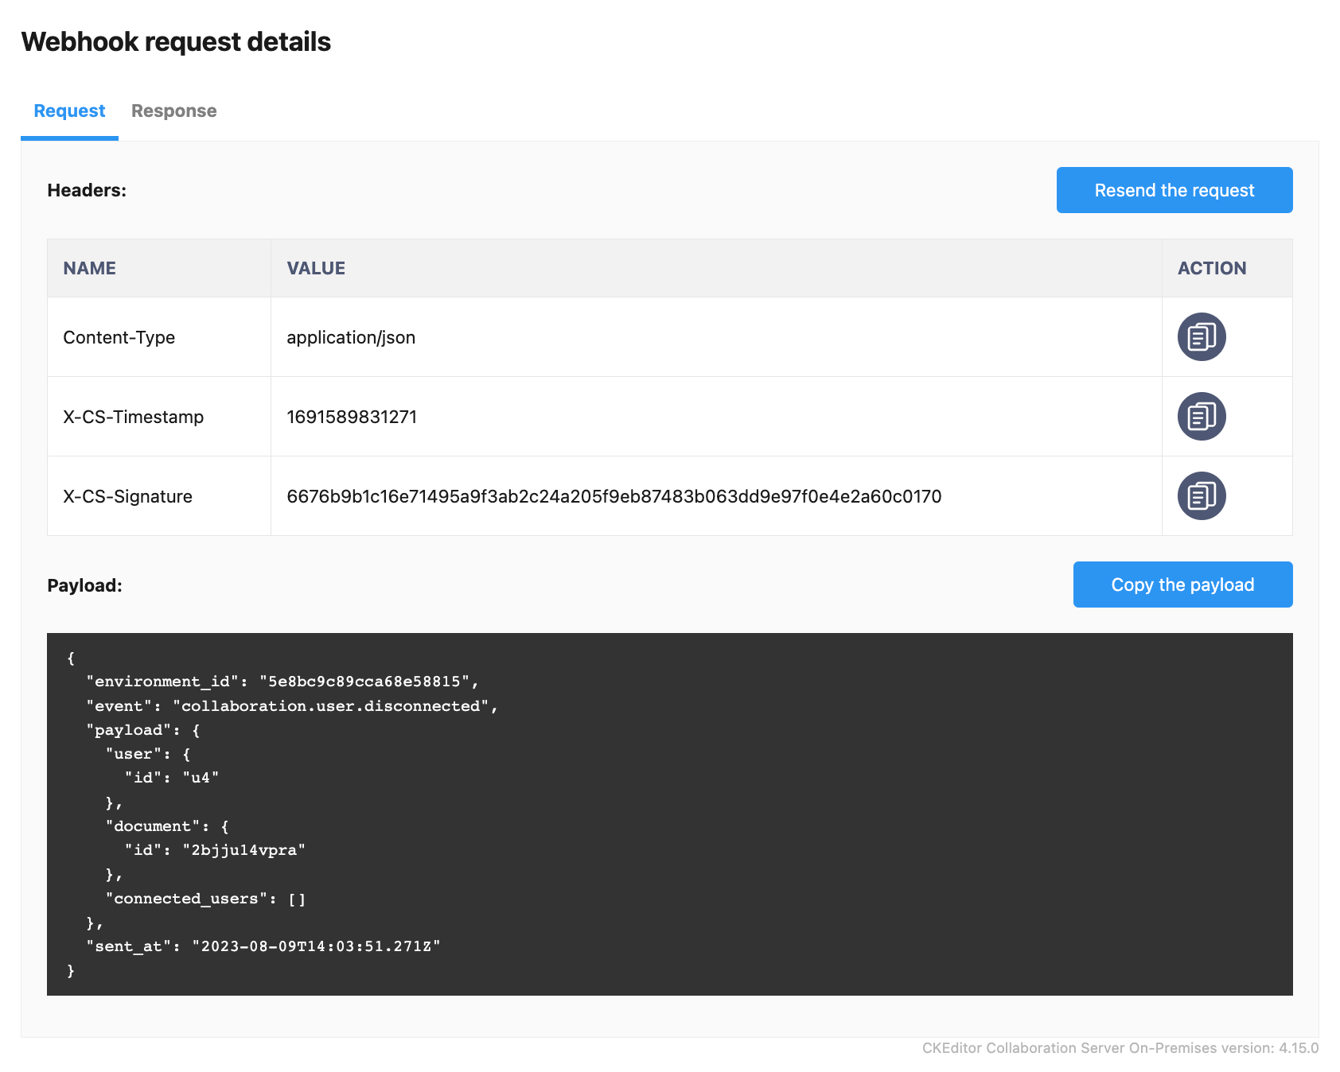Click the user id "u4" line
This screenshot has width=1340, height=1072.
[x=171, y=778]
